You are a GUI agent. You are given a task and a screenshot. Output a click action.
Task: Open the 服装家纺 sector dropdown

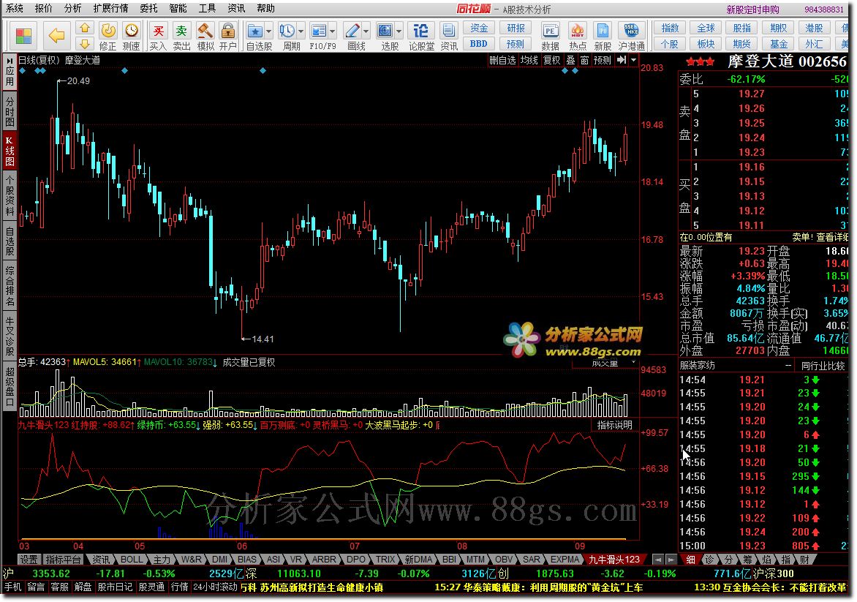(736, 365)
